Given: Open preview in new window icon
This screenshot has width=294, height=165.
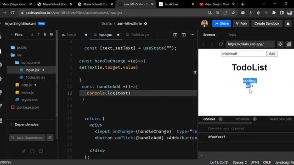Looking at the screenshot, I should (x=289, y=44).
